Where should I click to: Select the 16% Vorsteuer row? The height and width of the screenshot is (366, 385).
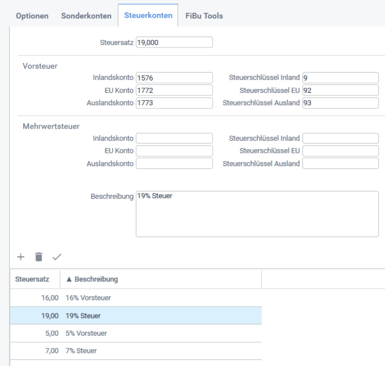(x=135, y=298)
